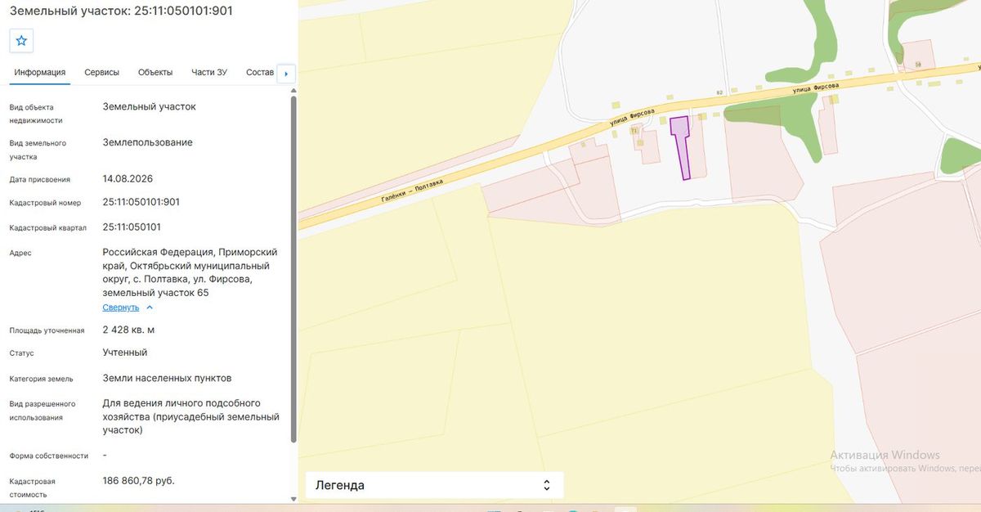This screenshot has height=512, width=981.
Task: Click the house number 71 label on the map
Action: 633,131
